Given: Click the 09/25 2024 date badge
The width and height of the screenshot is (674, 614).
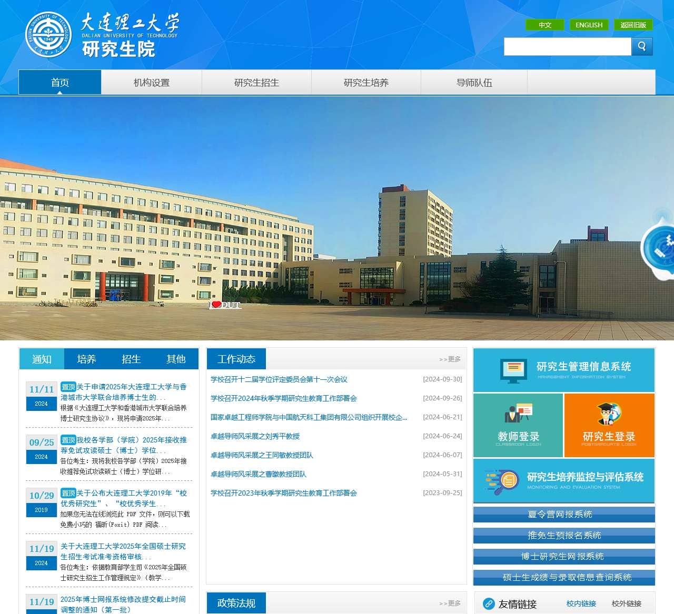Looking at the screenshot, I should point(42,449).
